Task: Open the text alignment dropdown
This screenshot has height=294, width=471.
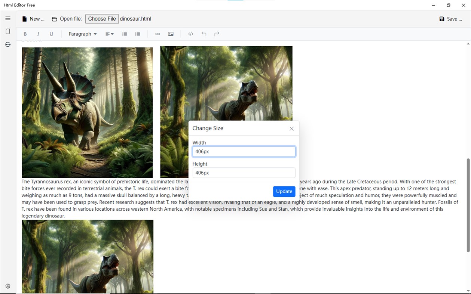Action: 109,34
